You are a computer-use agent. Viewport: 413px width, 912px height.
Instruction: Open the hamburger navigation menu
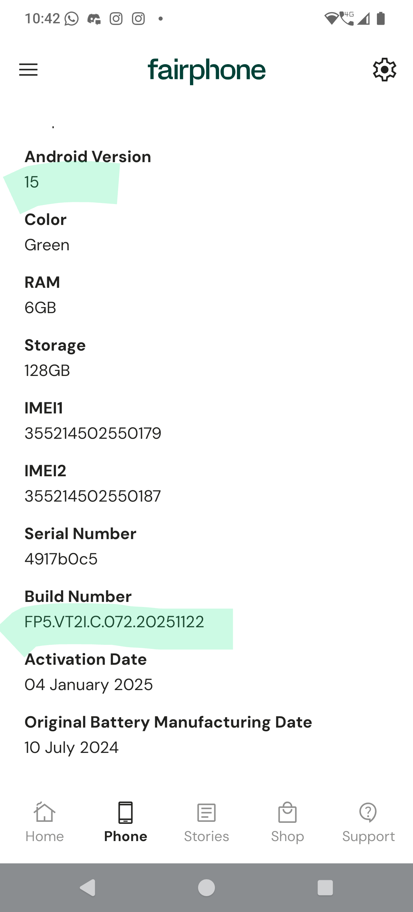point(28,70)
